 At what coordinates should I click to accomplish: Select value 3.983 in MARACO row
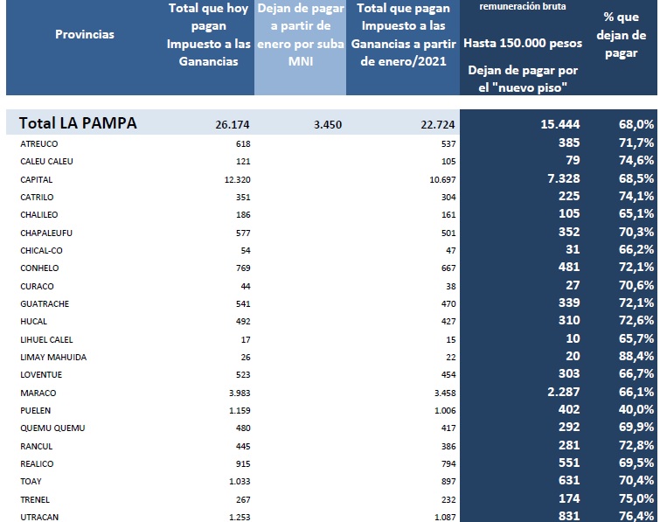point(240,393)
